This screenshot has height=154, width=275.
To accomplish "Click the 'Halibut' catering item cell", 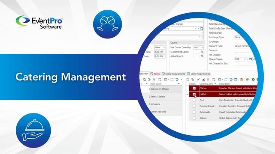I will (x=209, y=94).
